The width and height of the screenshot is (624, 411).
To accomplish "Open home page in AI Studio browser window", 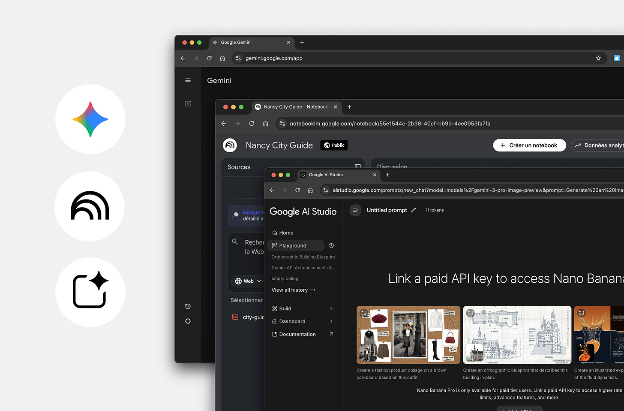I will pyautogui.click(x=310, y=190).
